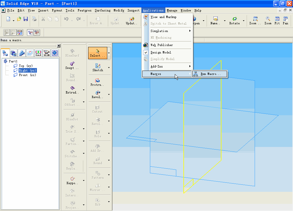The width and height of the screenshot is (293, 211).
Task: Click the New document icon
Action: pos(8,19)
